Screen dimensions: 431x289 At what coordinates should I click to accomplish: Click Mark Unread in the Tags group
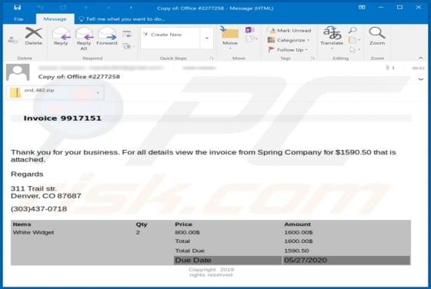tap(289, 31)
